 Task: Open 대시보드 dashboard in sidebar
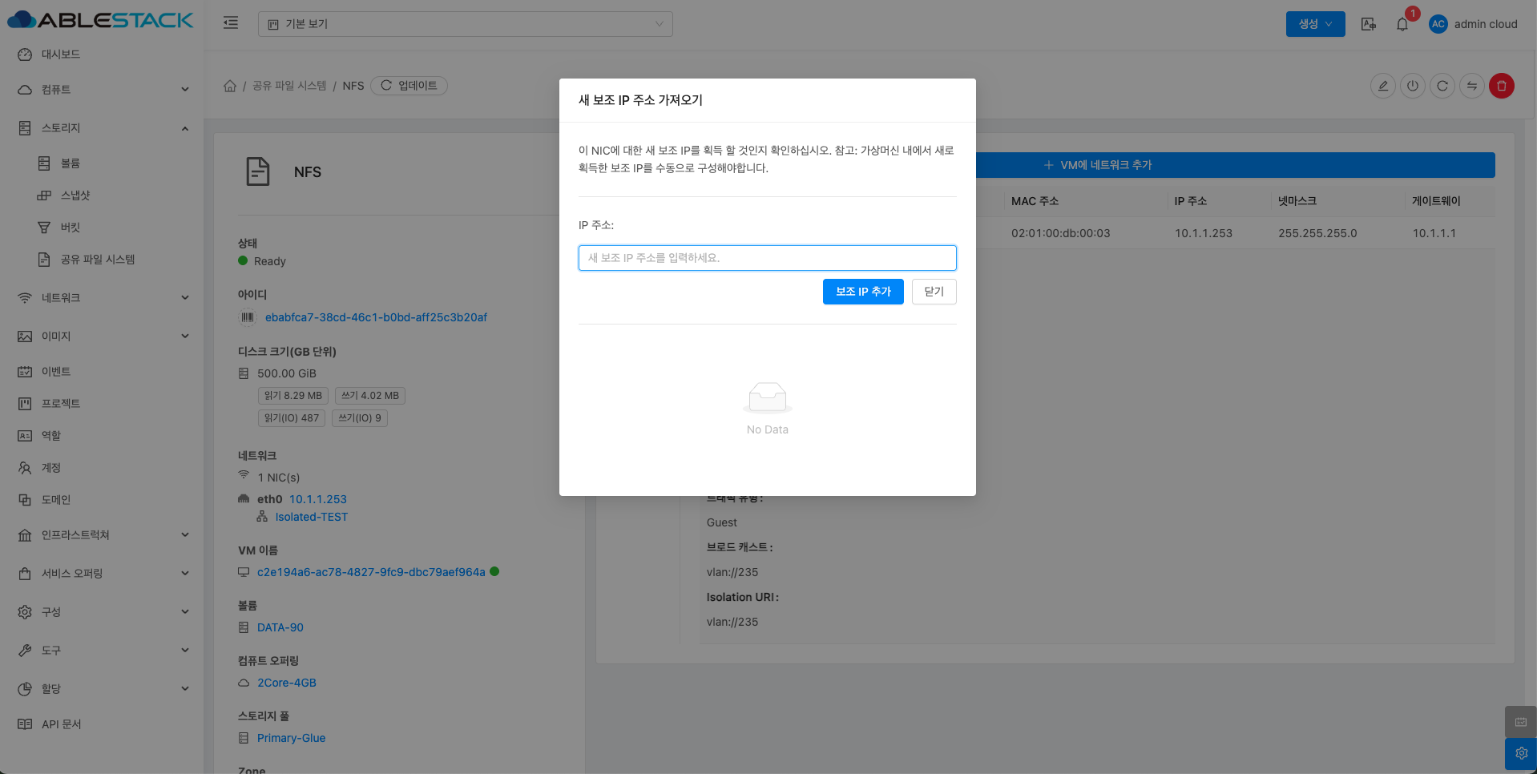61,54
